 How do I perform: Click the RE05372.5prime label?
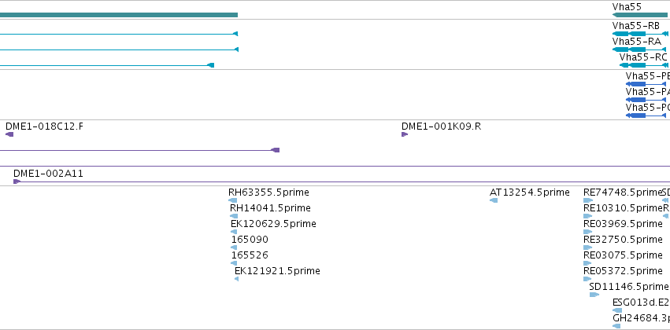click(x=623, y=271)
